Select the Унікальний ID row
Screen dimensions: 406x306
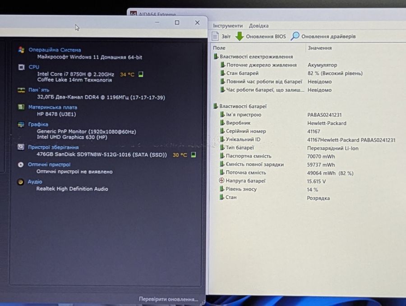tap(308, 140)
